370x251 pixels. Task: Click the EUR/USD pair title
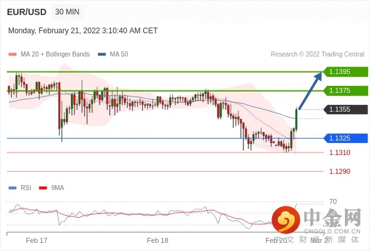[27, 12]
